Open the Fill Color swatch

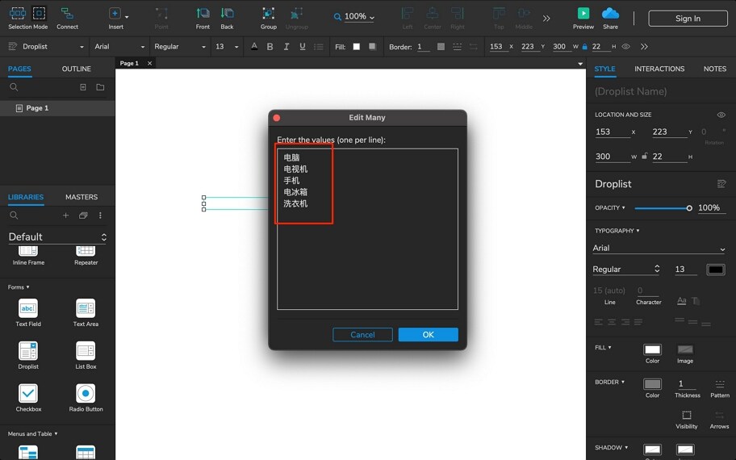(652, 349)
